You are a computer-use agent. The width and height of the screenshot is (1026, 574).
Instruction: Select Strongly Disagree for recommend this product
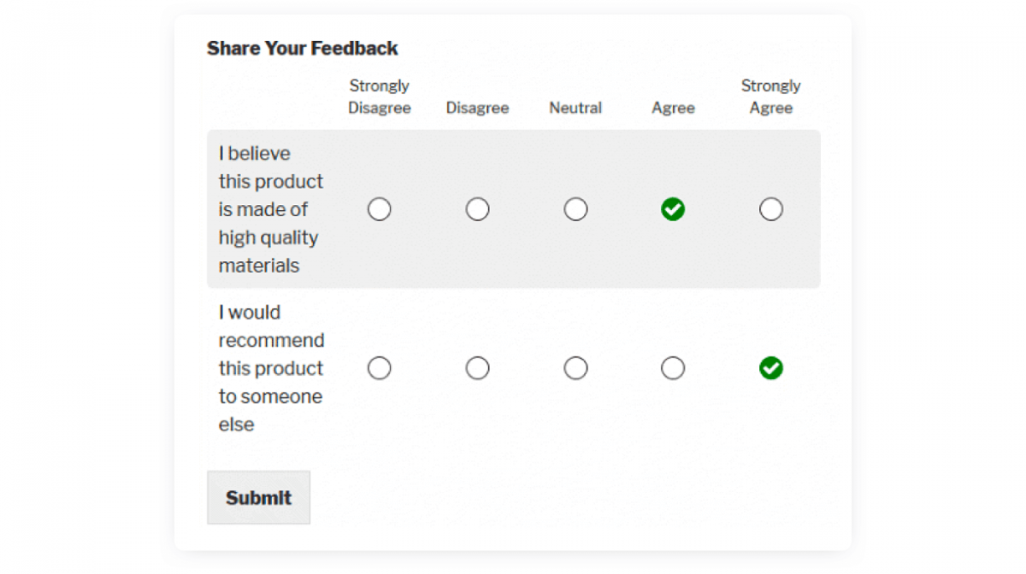380,368
